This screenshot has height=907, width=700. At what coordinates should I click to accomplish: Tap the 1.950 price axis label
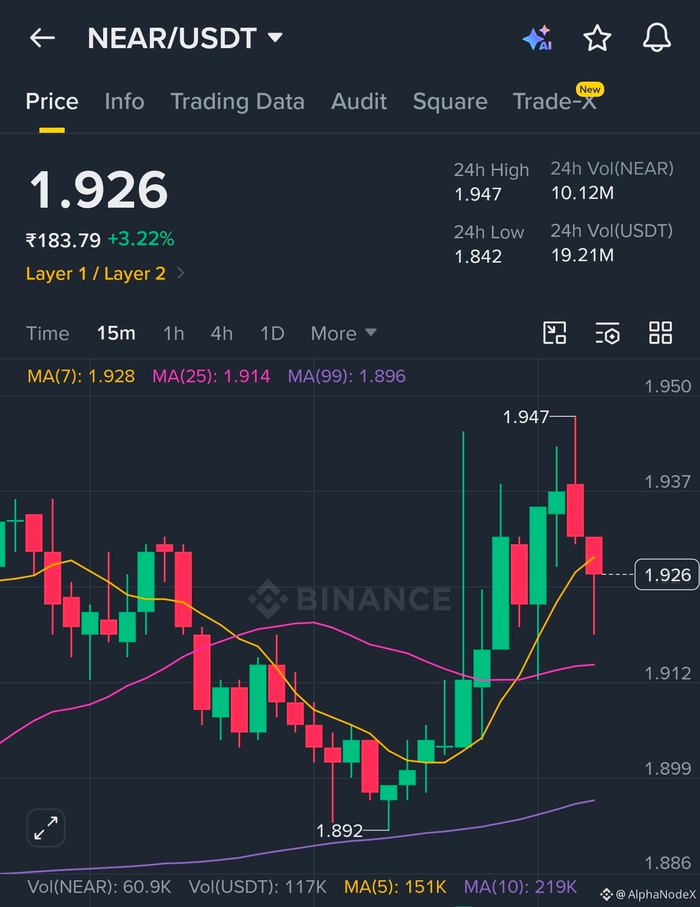pos(667,387)
